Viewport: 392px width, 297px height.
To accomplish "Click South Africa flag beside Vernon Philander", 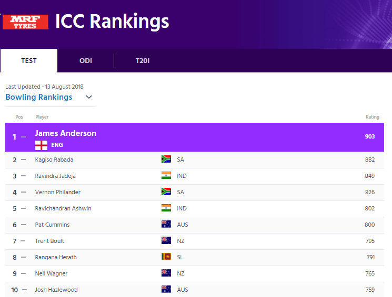I will [x=166, y=192].
